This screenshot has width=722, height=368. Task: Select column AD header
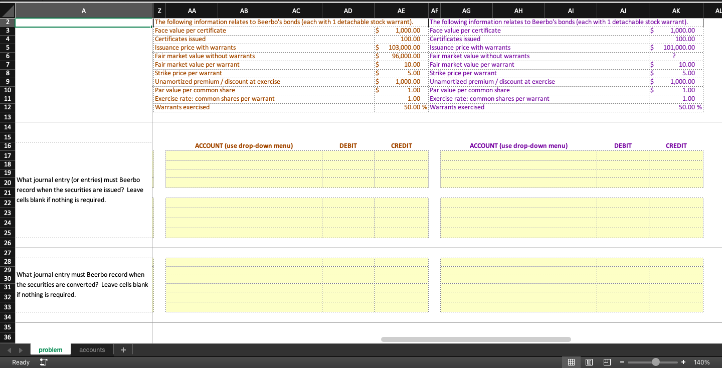[x=348, y=11]
